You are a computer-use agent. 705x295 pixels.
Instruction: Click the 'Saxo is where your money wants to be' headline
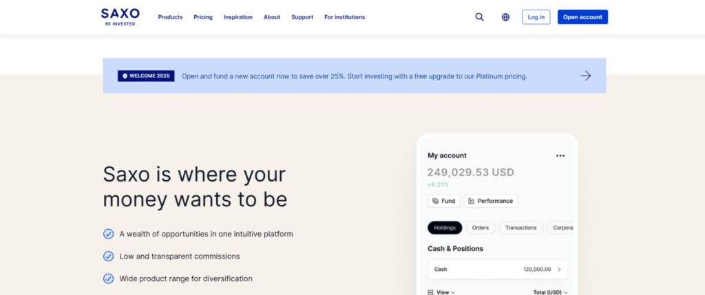[195, 187]
